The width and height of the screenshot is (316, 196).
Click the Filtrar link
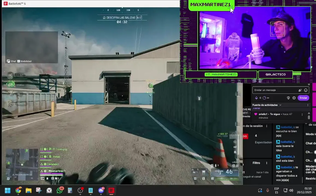(x=256, y=108)
